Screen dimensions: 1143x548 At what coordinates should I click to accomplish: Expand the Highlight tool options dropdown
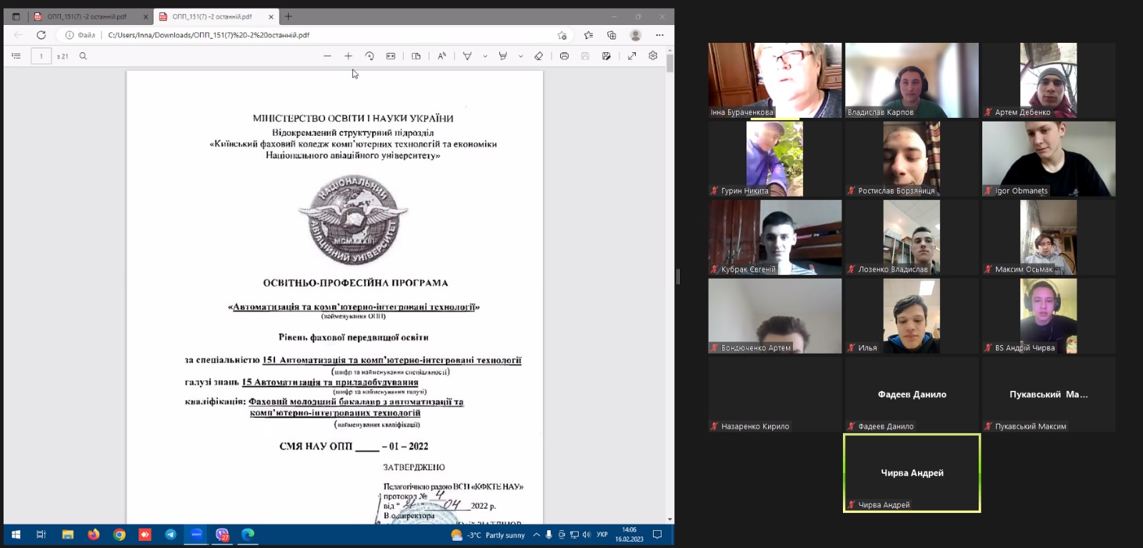(x=521, y=56)
